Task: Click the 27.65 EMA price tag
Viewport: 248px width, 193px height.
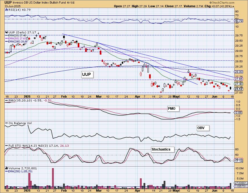Action: 239,79
